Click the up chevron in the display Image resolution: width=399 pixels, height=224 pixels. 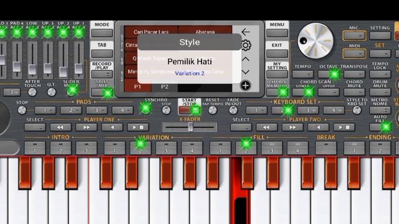[246, 59]
